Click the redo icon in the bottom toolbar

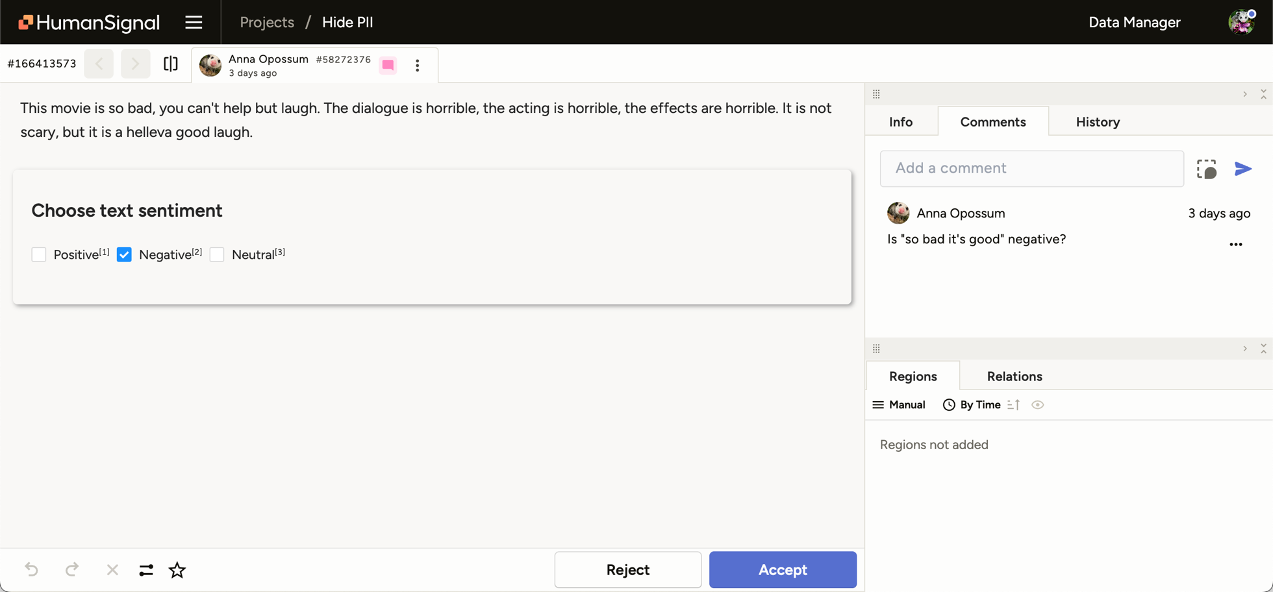coord(72,569)
